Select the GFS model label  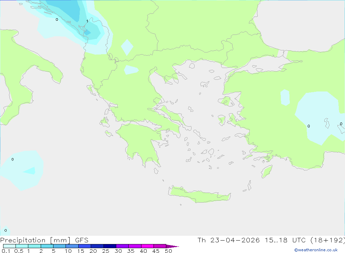(82, 240)
